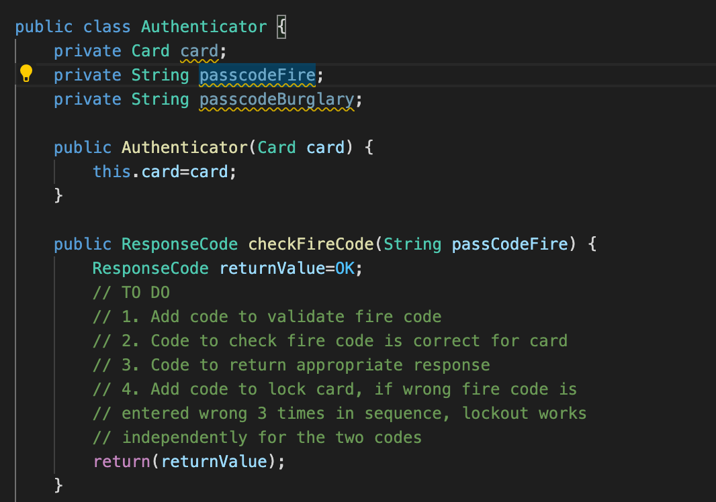Click the passcodeBurglary field name
Screen dimensions: 716x502
277,99
